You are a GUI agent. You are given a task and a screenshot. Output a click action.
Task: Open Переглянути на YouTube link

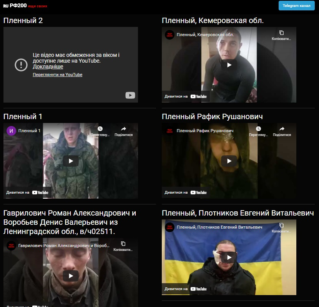pyautogui.click(x=57, y=75)
